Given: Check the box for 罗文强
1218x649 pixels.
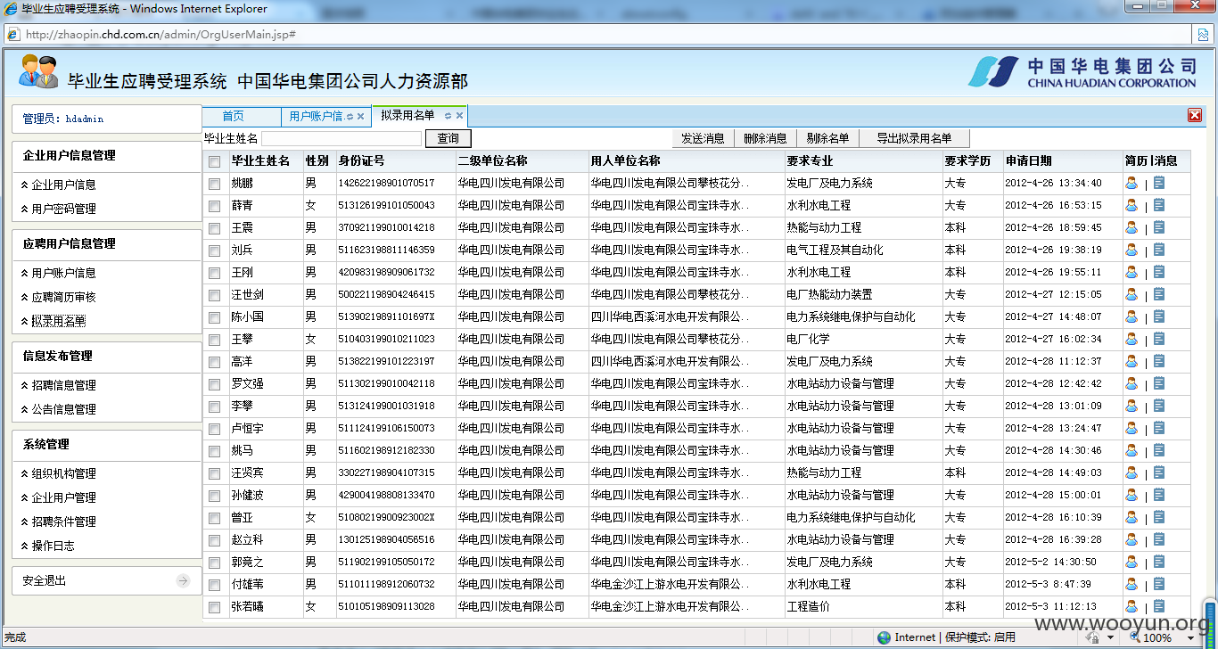Looking at the screenshot, I should pyautogui.click(x=214, y=384).
